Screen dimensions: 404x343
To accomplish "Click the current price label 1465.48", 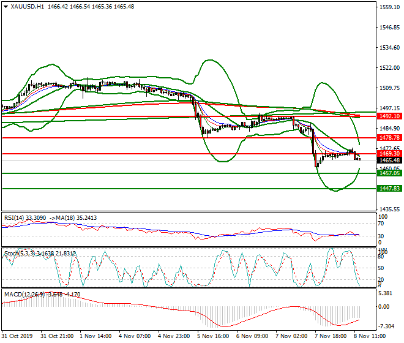I will pos(389,160).
